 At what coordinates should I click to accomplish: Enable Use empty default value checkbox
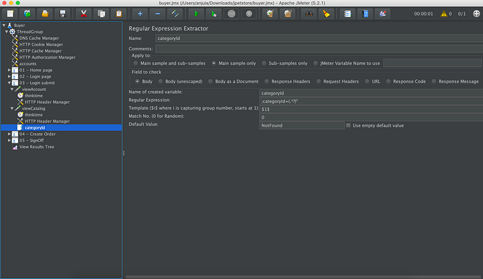(x=348, y=125)
